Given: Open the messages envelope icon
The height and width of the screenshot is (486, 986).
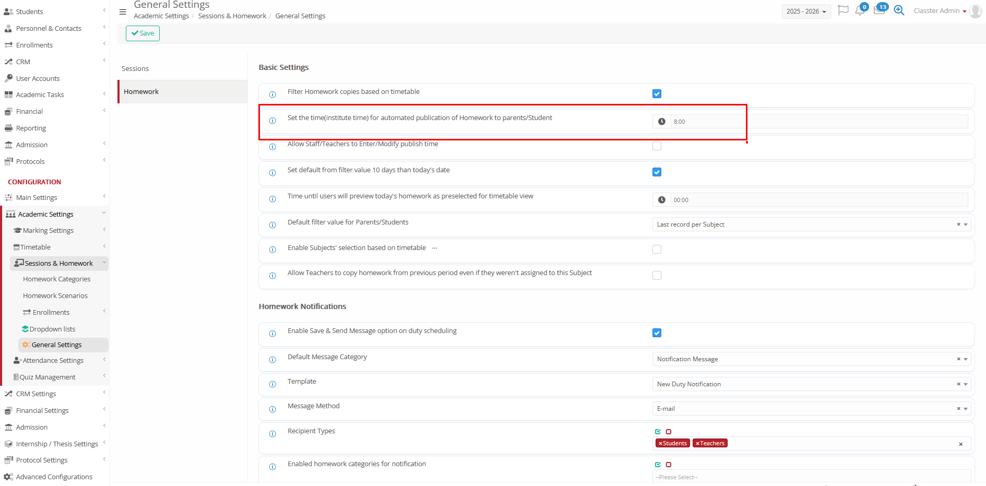Looking at the screenshot, I should tap(879, 11).
